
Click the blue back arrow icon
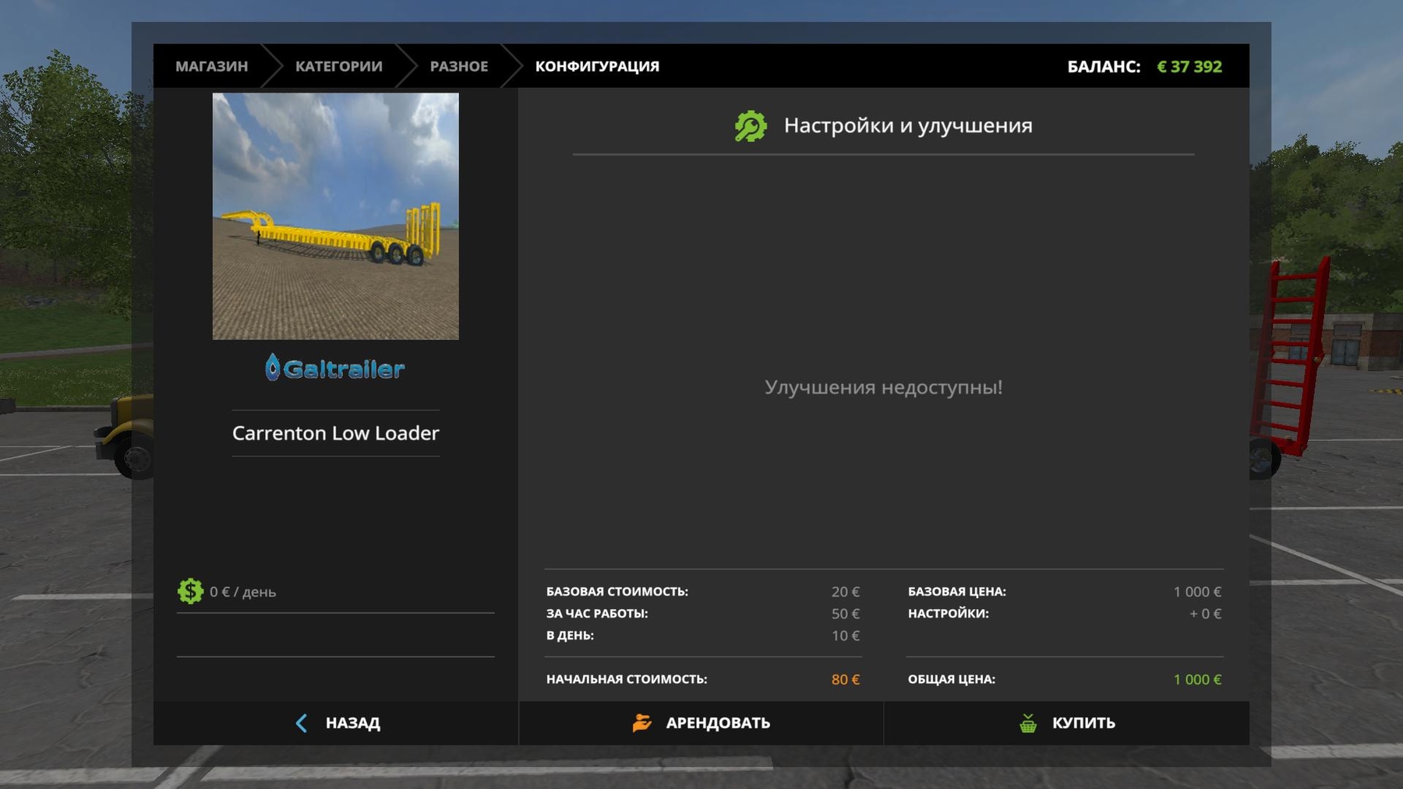click(302, 723)
